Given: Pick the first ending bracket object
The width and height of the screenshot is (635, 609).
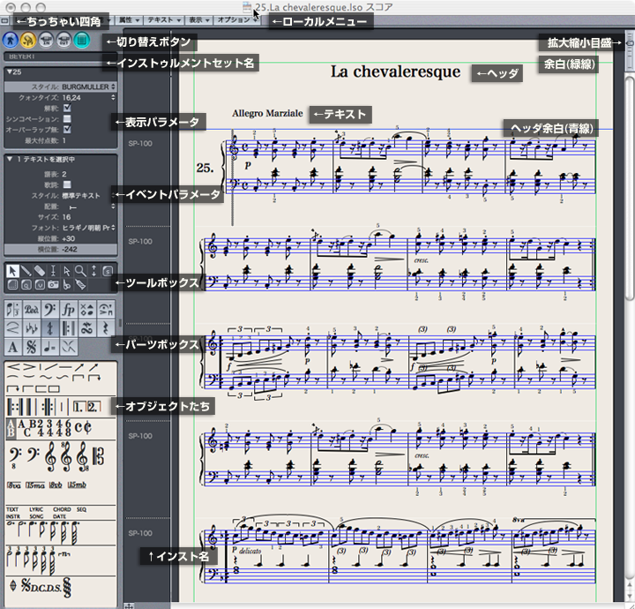Looking at the screenshot, I should pyautogui.click(x=78, y=407).
